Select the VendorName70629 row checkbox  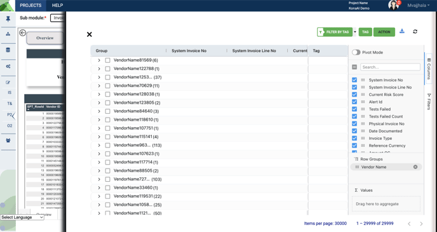pos(107,86)
